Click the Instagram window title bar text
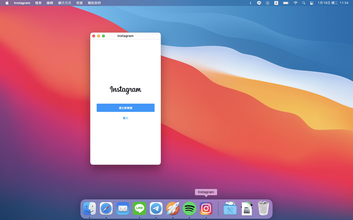353x220 pixels. [x=125, y=36]
